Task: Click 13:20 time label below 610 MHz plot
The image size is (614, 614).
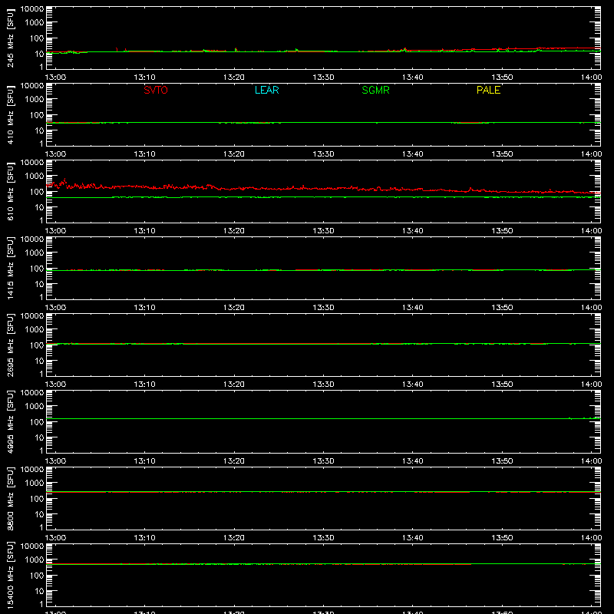Action: point(234,231)
